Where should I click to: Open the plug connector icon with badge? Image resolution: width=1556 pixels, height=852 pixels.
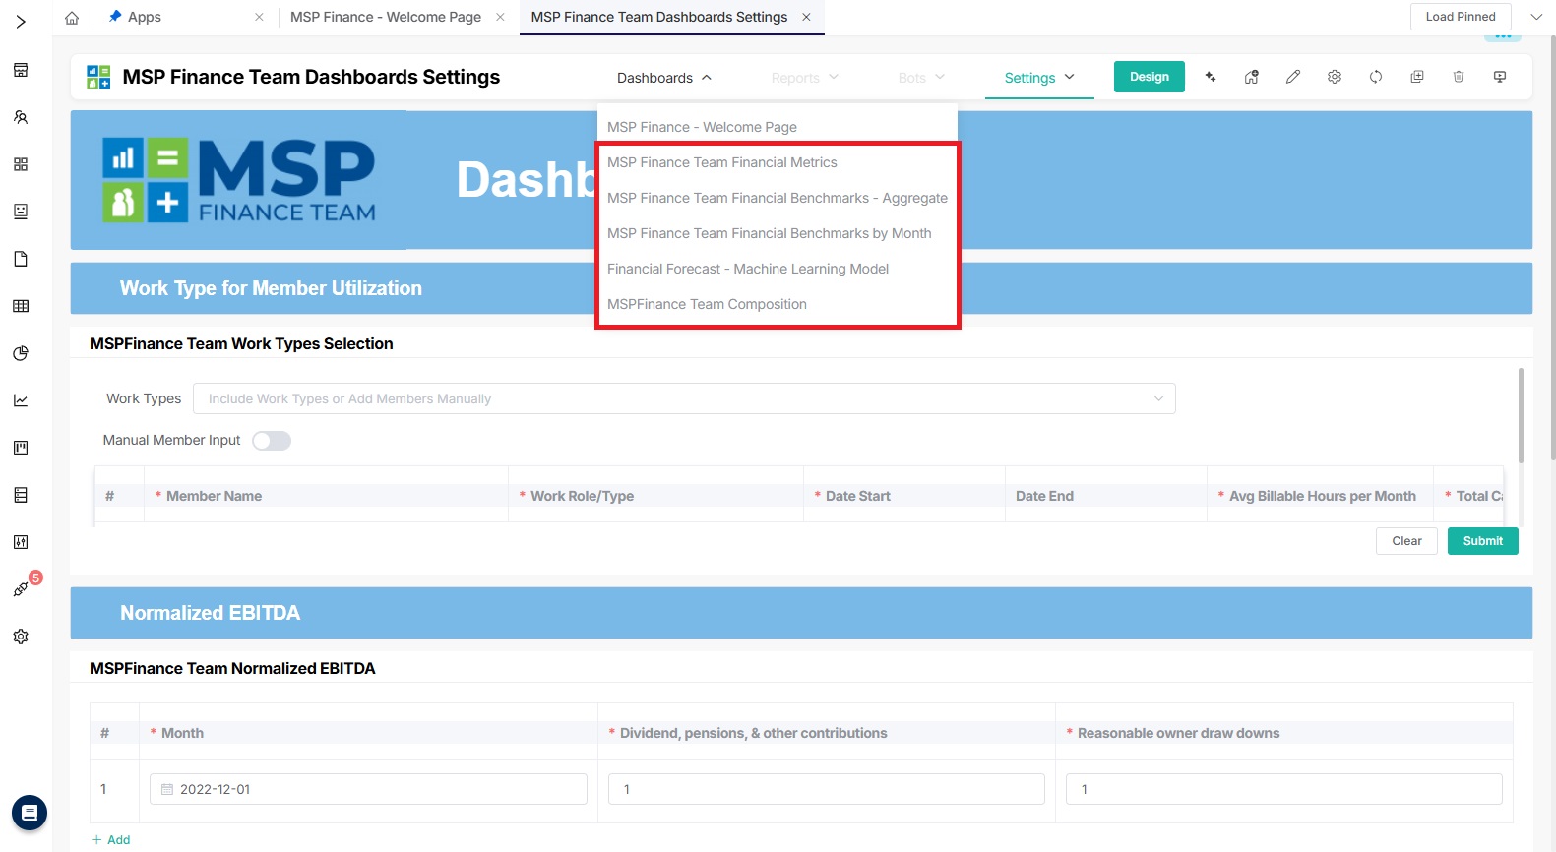tap(21, 588)
